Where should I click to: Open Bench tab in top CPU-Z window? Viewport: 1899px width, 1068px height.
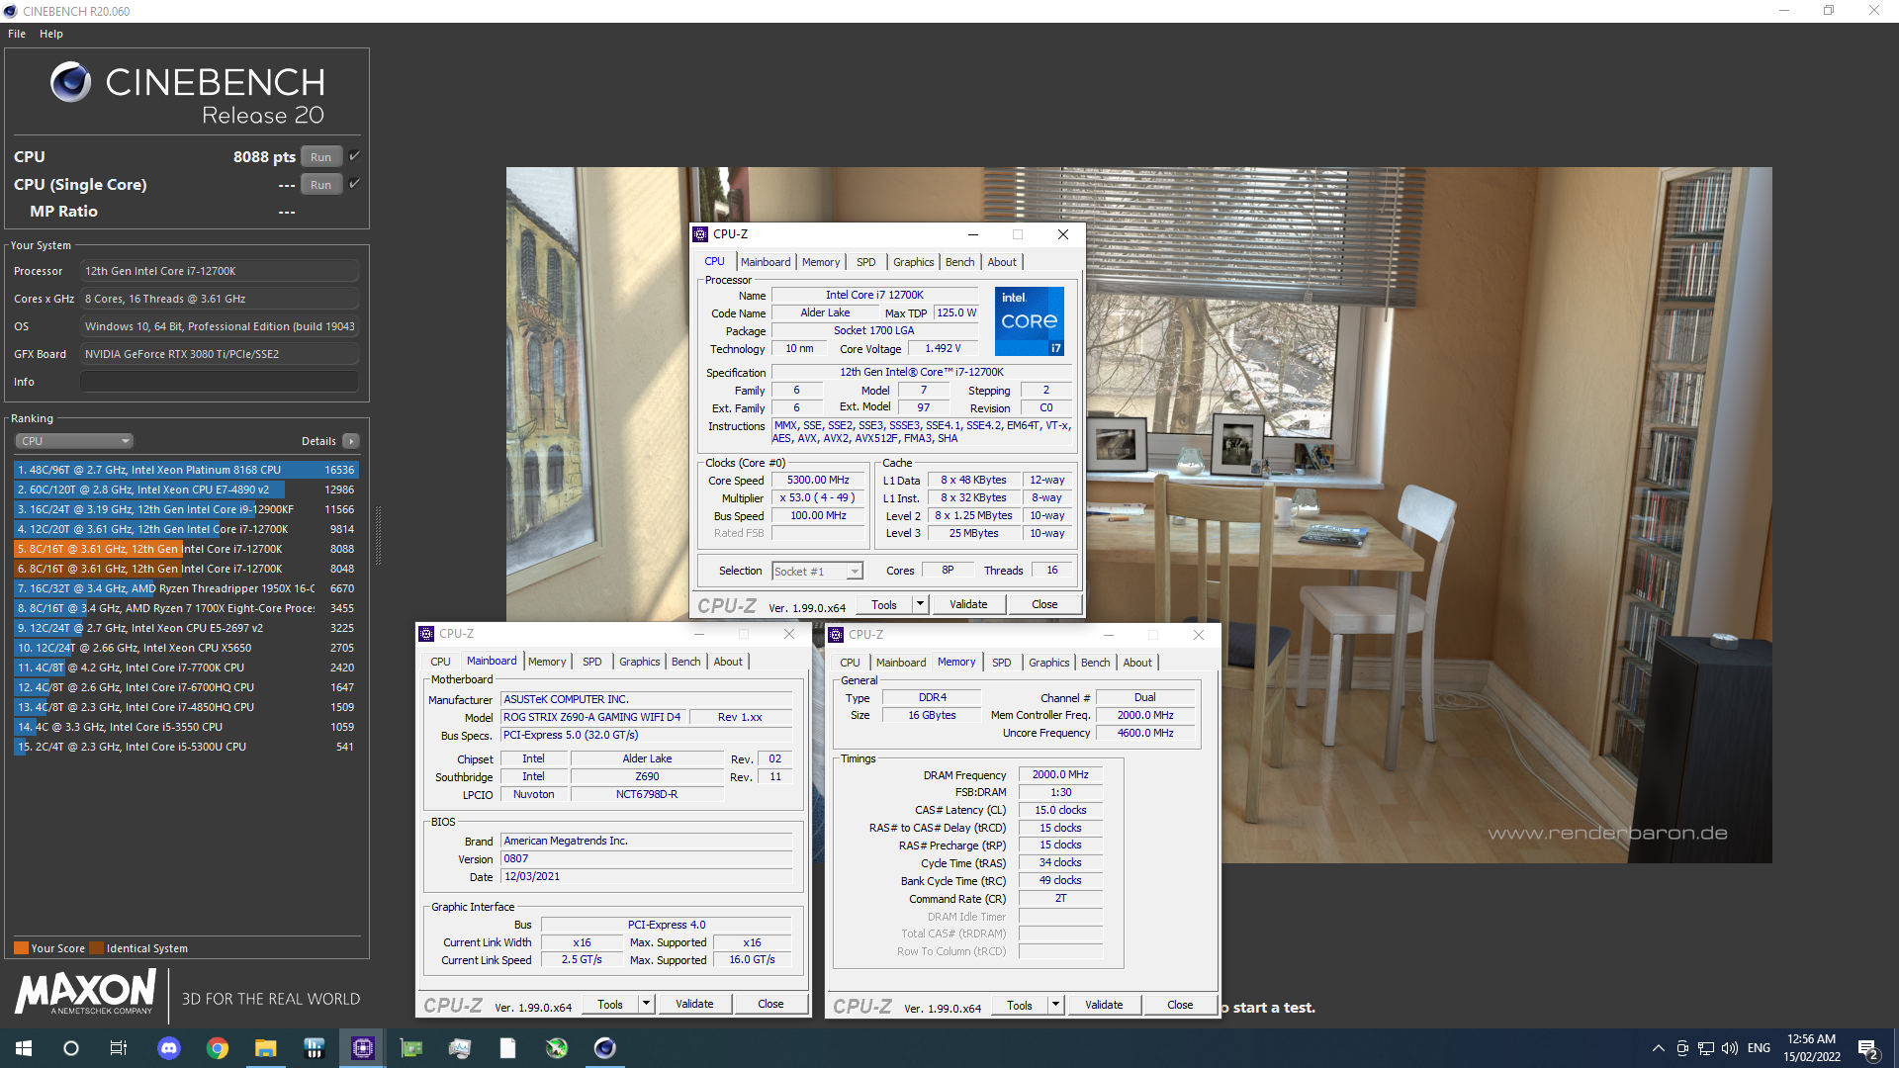(x=959, y=262)
